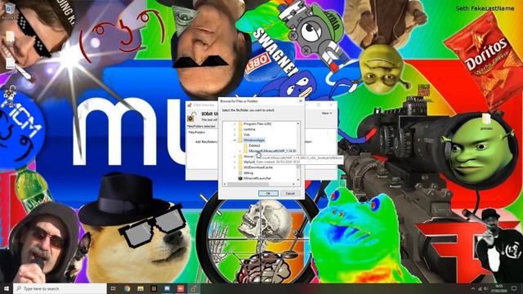
Task: Click the horizontal scrollbar left arrow
Action: [226, 184]
